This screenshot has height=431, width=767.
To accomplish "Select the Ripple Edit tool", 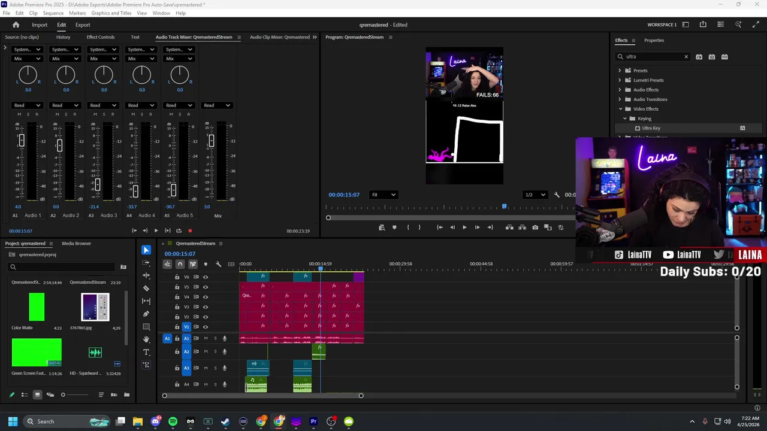I will (146, 275).
